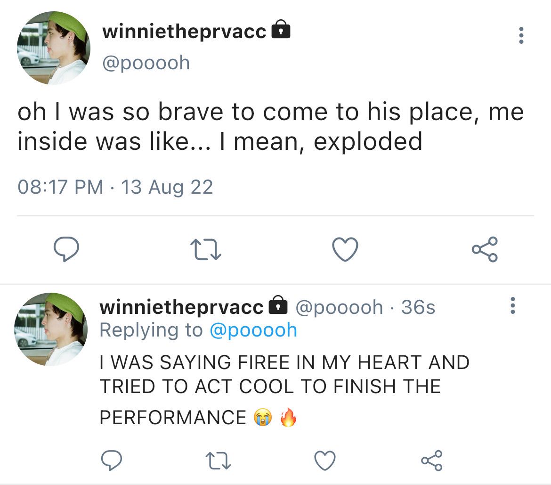The image size is (551, 485).
Task: Click winnietheprvacc display name in the reply
Action: (181, 307)
